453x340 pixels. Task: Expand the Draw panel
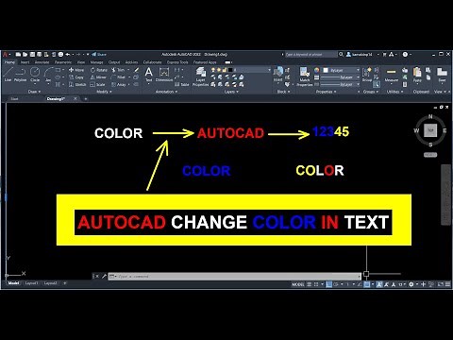pos(34,92)
